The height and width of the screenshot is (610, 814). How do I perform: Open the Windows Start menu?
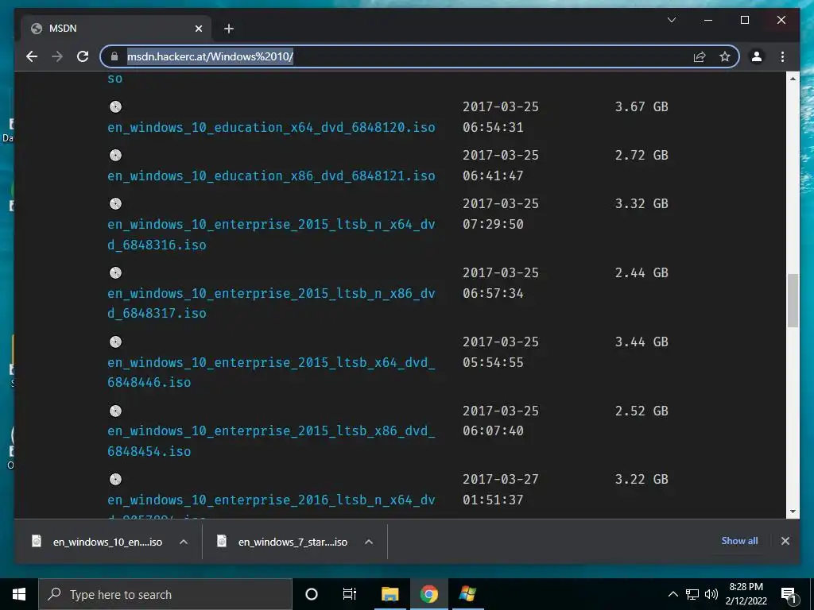tap(19, 594)
